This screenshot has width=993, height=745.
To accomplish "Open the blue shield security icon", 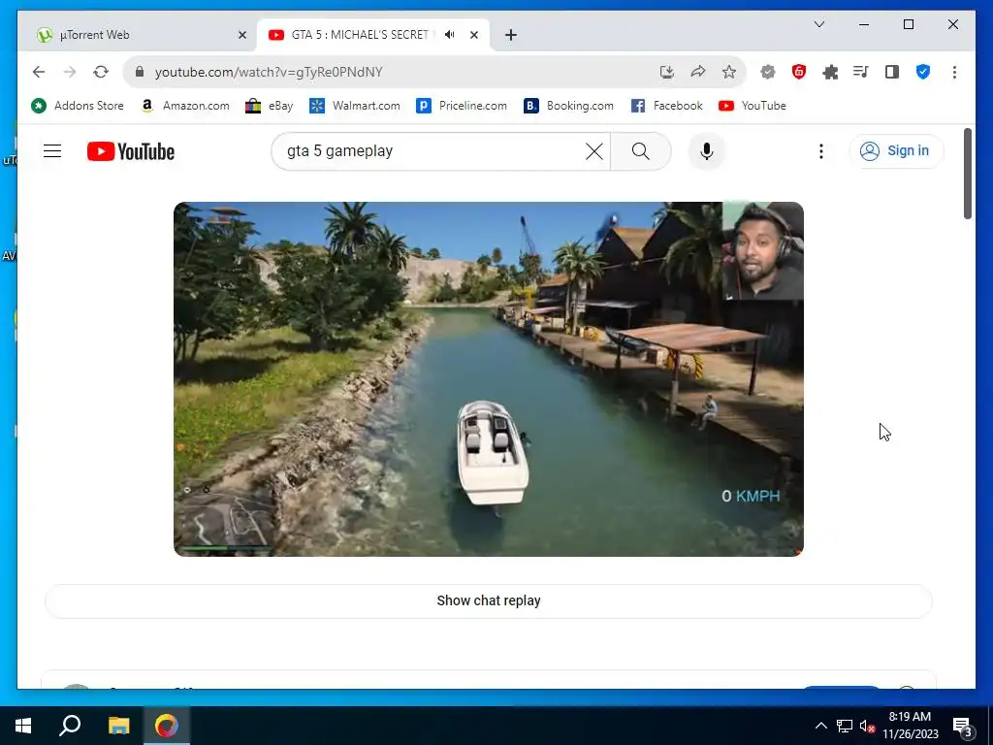I will 923,72.
